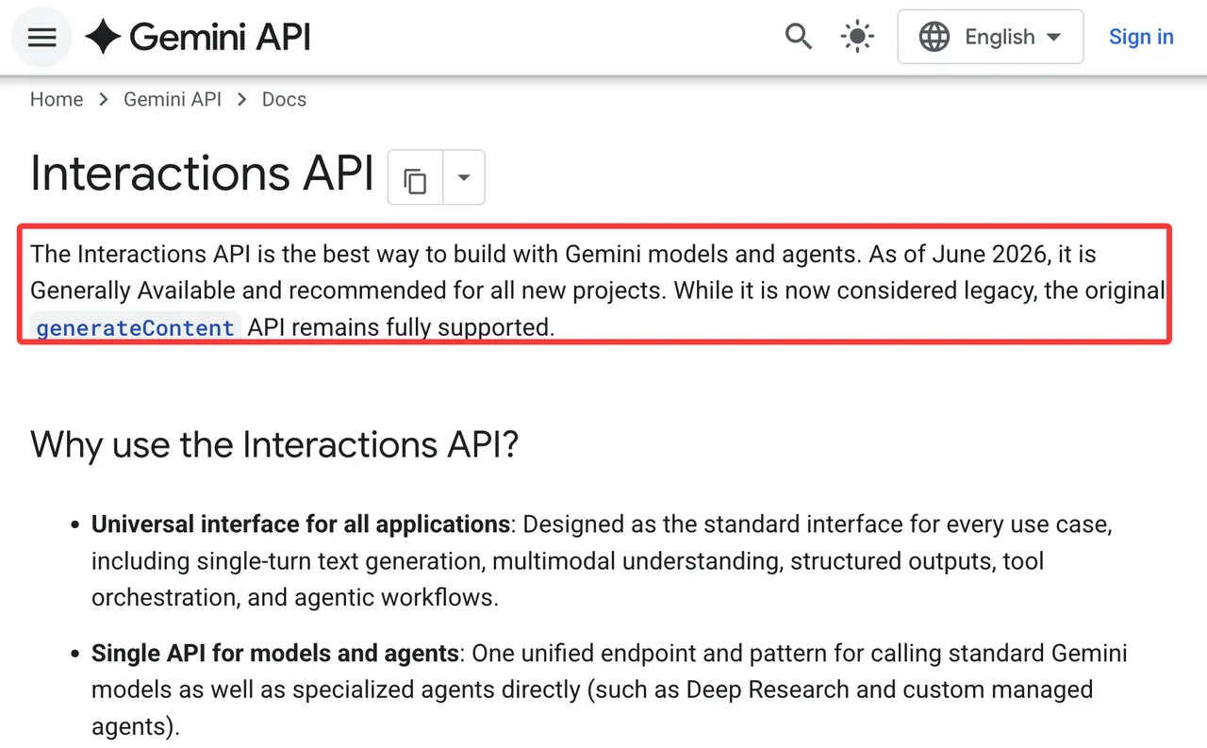Click the Gemini API header title
Screen dimensions: 1207x748
tap(220, 38)
